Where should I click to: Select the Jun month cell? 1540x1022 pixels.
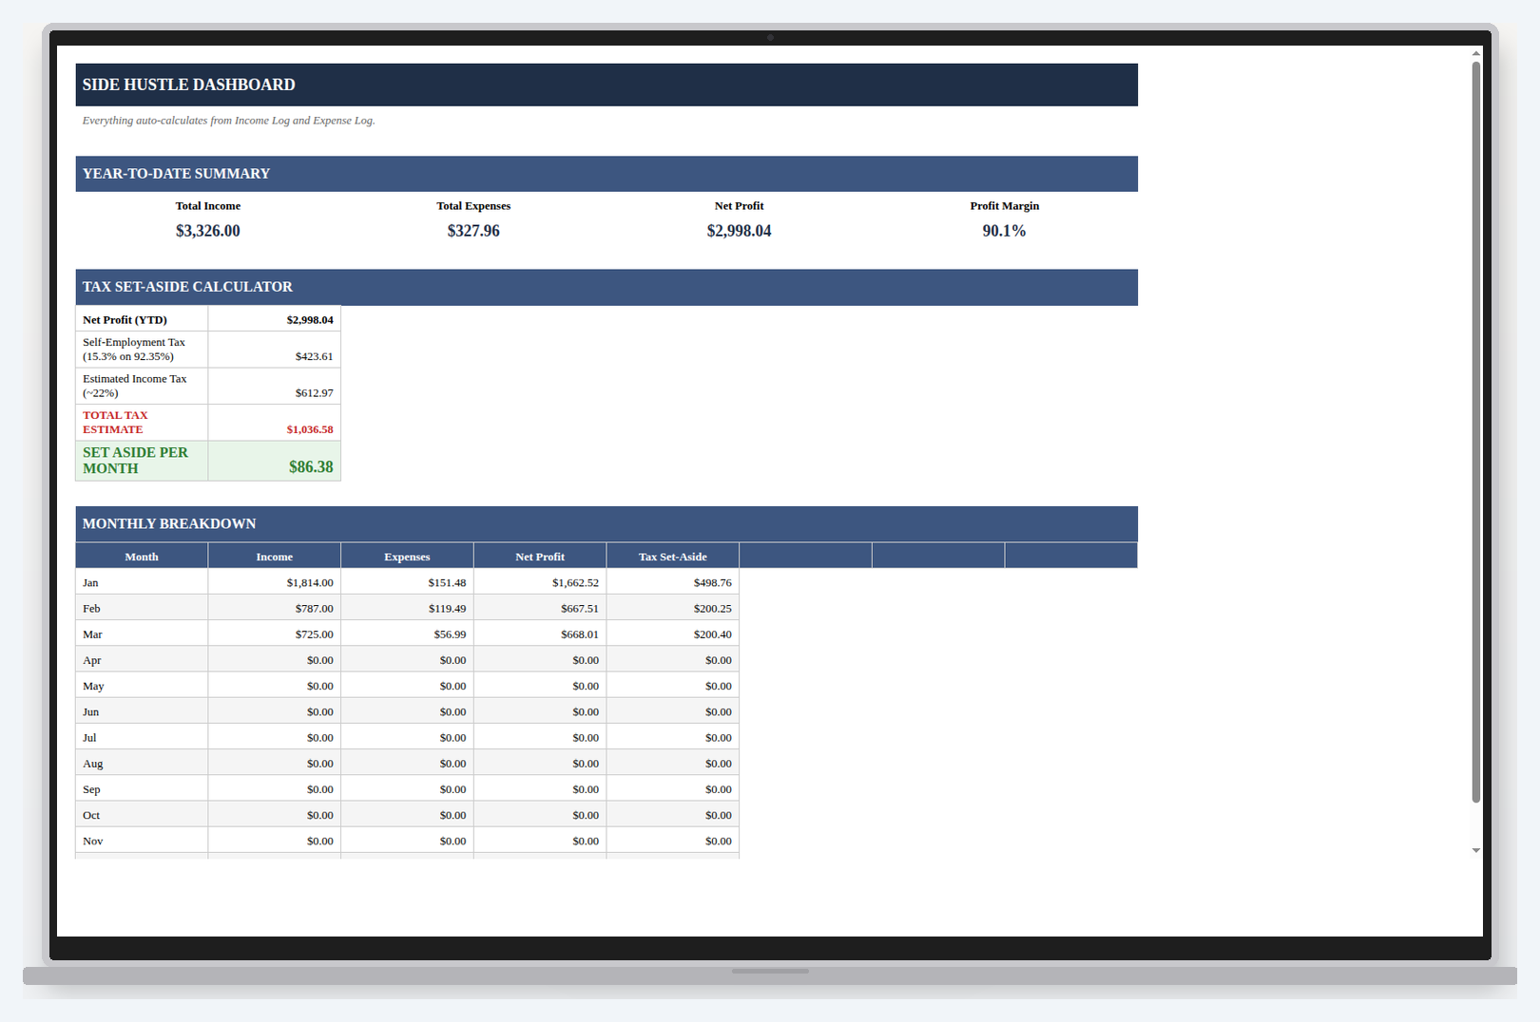pyautogui.click(x=142, y=711)
